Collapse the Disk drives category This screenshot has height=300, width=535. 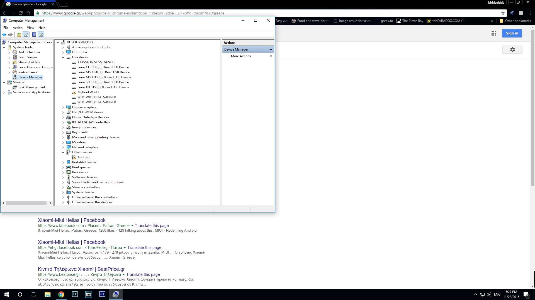[63, 57]
